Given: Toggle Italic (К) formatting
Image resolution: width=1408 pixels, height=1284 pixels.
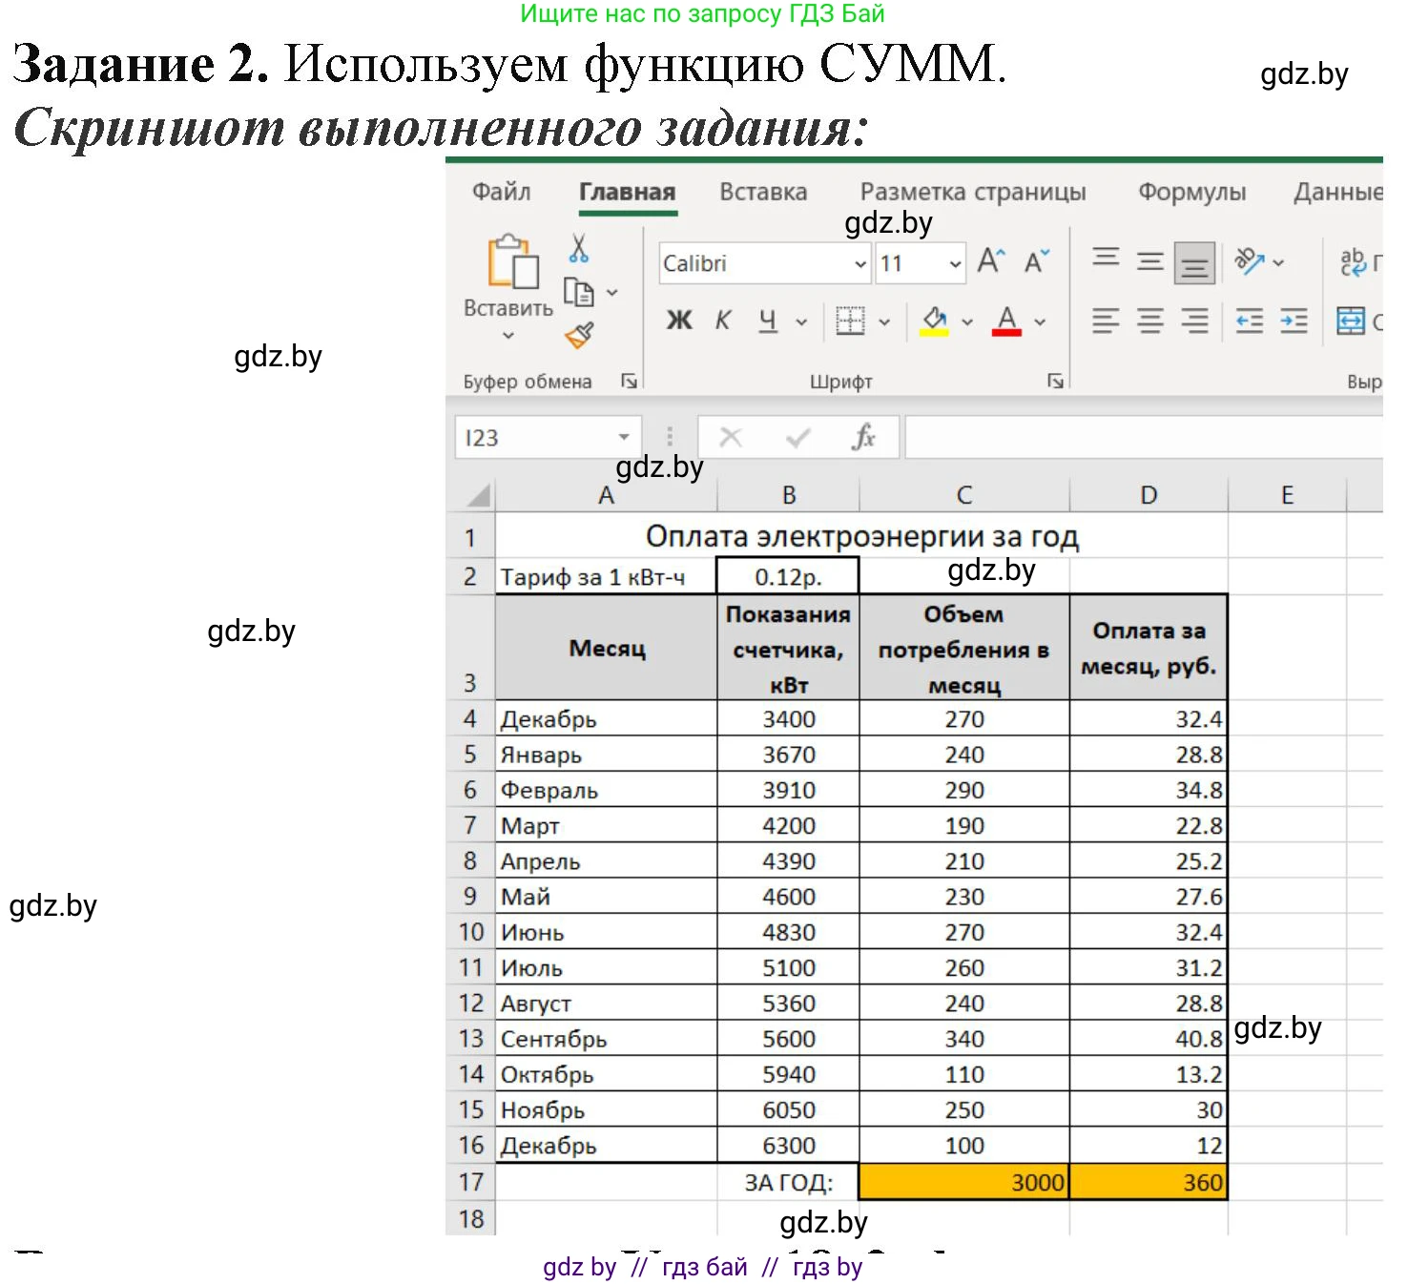Looking at the screenshot, I should [x=723, y=321].
